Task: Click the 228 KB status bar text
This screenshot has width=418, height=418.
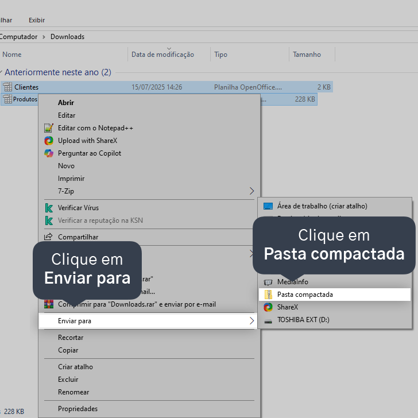Action: (14, 412)
